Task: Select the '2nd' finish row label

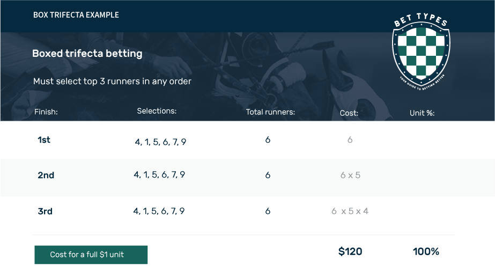Action: (46, 175)
